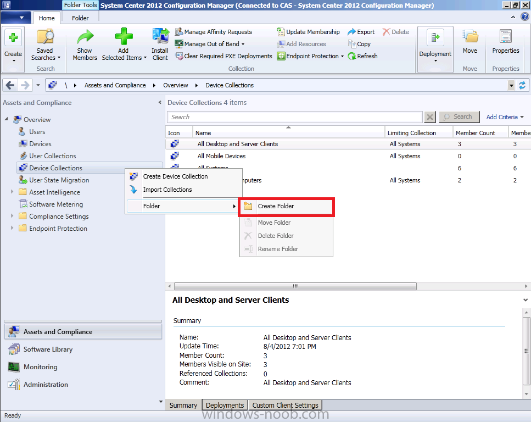Click Add Selected Items plus icon
This screenshot has height=422, width=531.
[x=124, y=37]
